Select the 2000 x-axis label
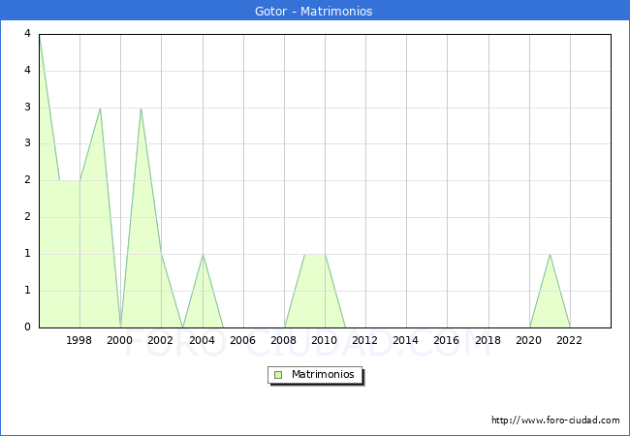Image resolution: width=630 pixels, height=436 pixels. pyautogui.click(x=119, y=340)
